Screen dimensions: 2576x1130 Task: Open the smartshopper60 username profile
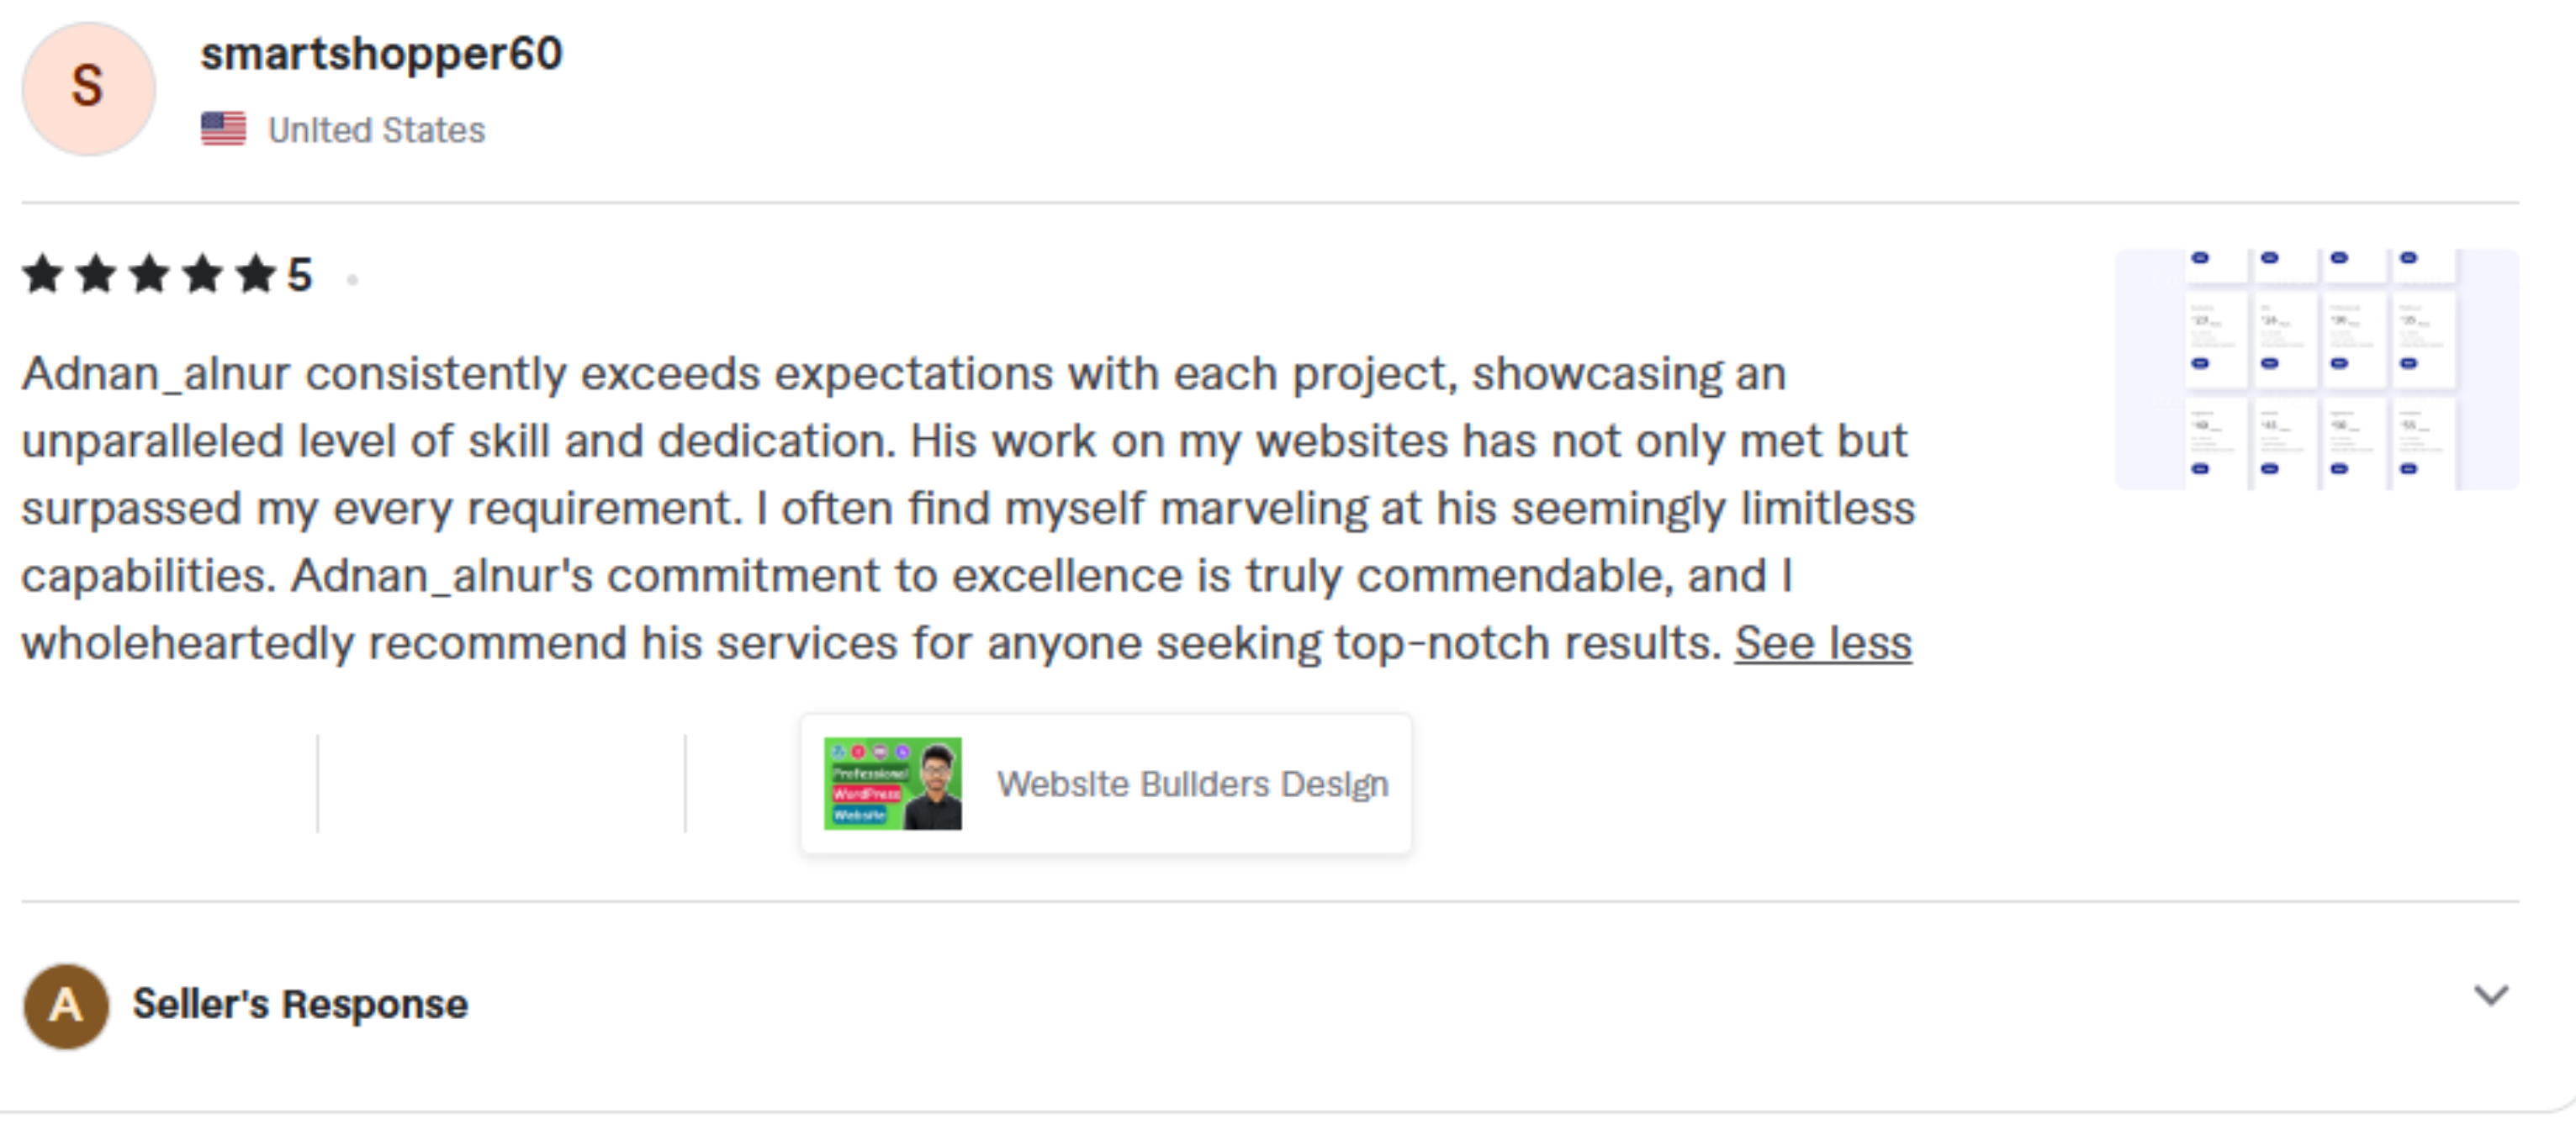pos(381,54)
